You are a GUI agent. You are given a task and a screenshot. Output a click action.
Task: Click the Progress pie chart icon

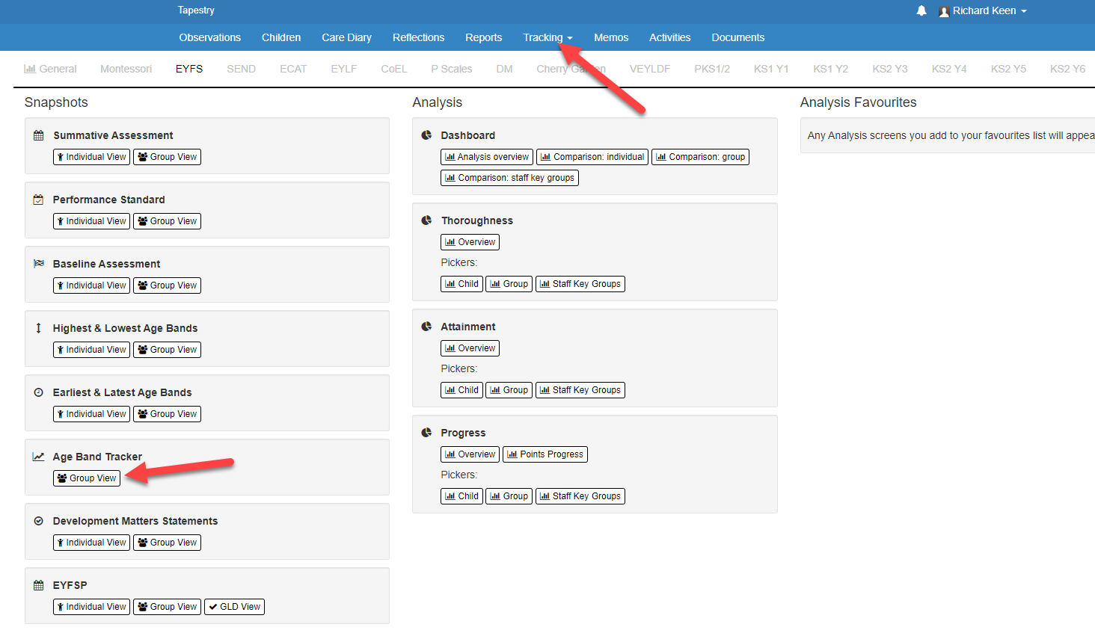point(426,433)
